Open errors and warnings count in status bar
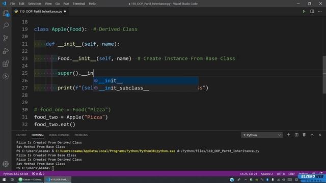This screenshot has width=326, height=183. point(38,174)
